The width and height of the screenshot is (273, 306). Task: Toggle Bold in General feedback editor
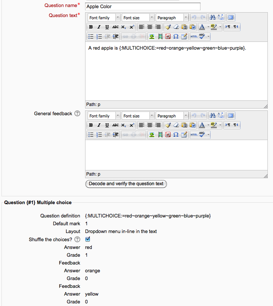pyautogui.click(x=91, y=125)
